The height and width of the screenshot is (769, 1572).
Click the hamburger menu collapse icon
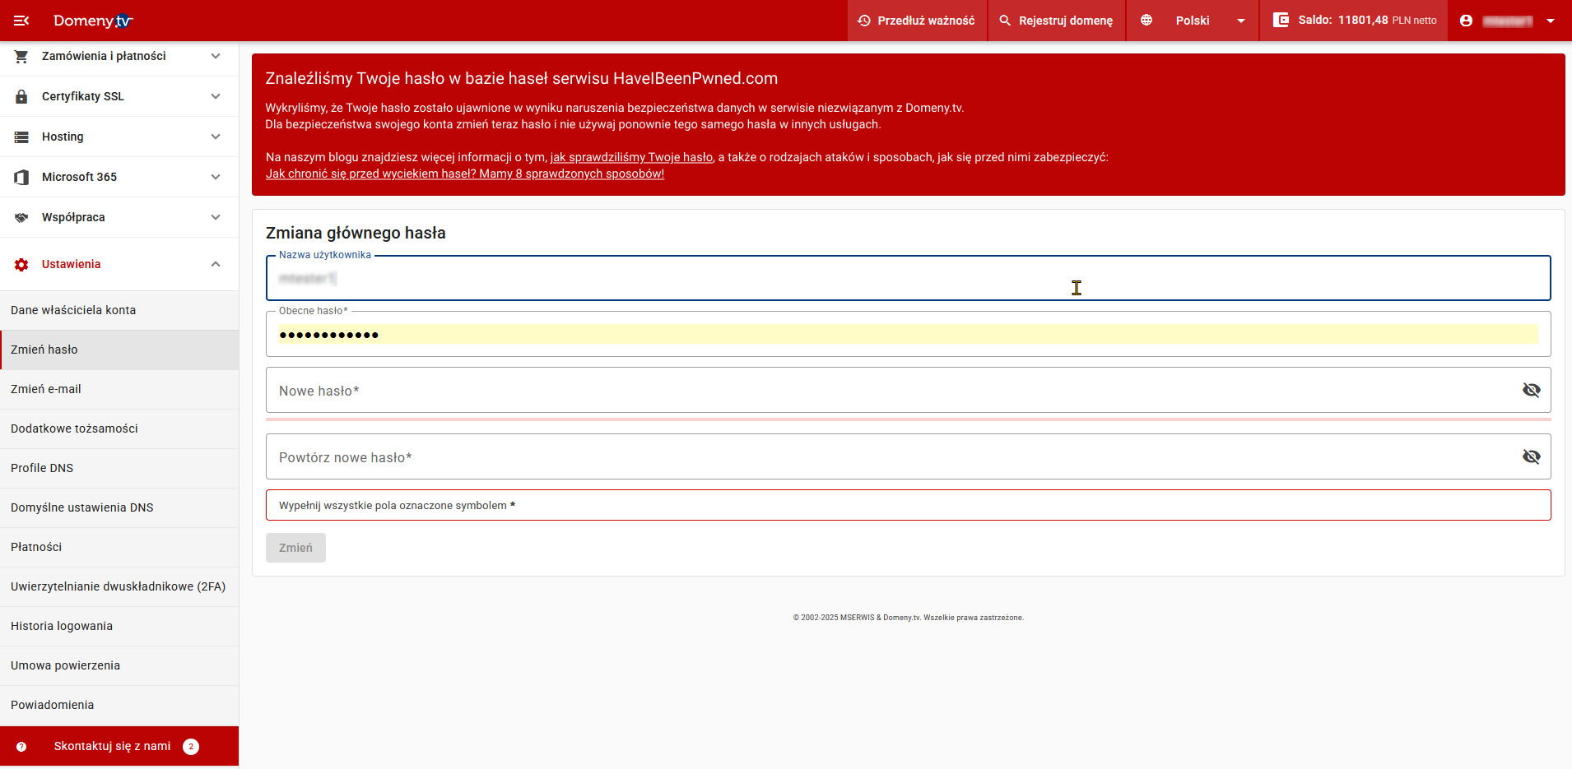21,21
